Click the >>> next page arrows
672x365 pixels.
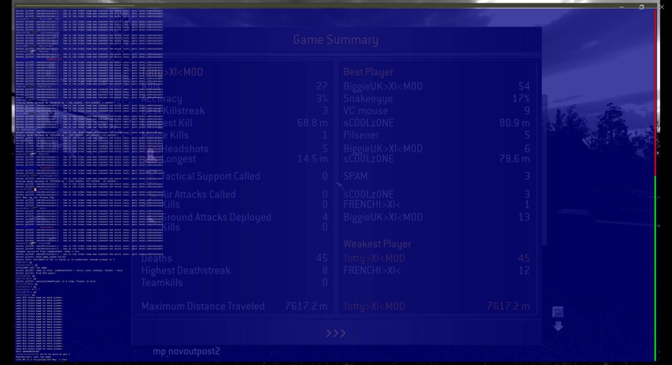[335, 333]
